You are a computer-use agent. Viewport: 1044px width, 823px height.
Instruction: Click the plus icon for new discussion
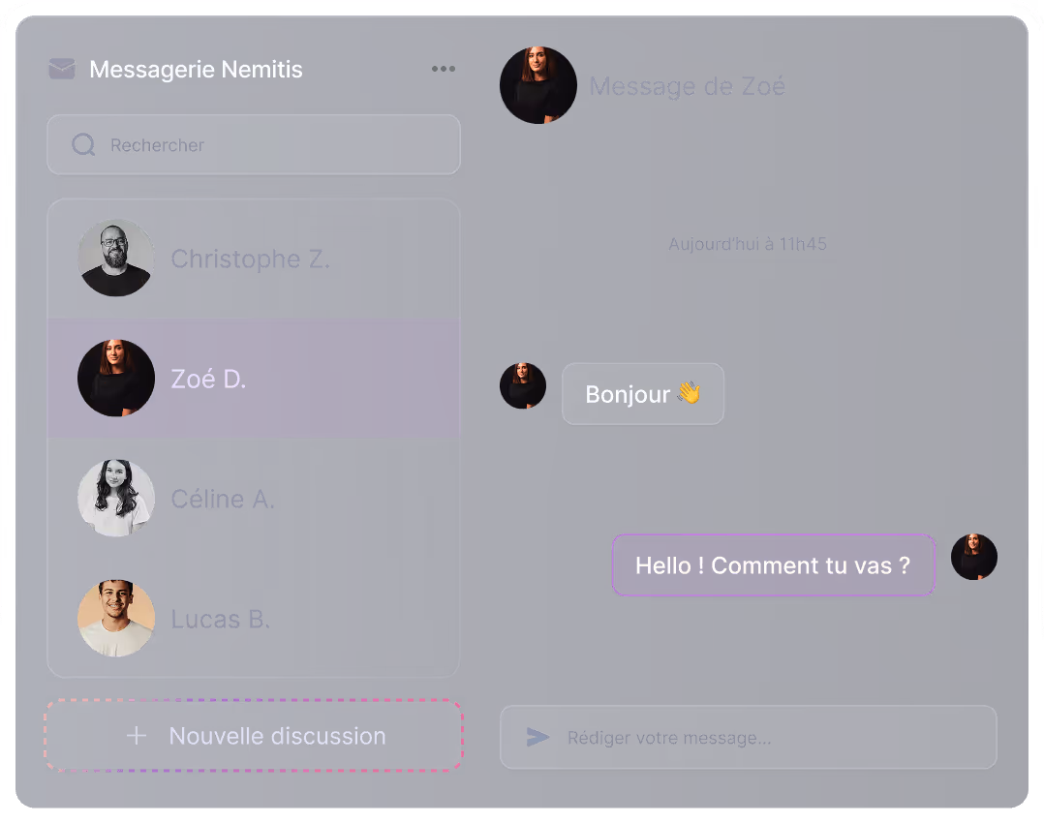pos(137,736)
